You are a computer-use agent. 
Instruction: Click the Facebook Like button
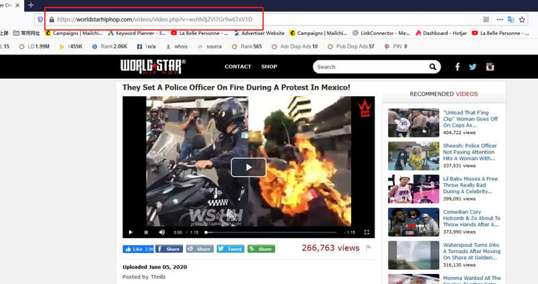click(139, 249)
